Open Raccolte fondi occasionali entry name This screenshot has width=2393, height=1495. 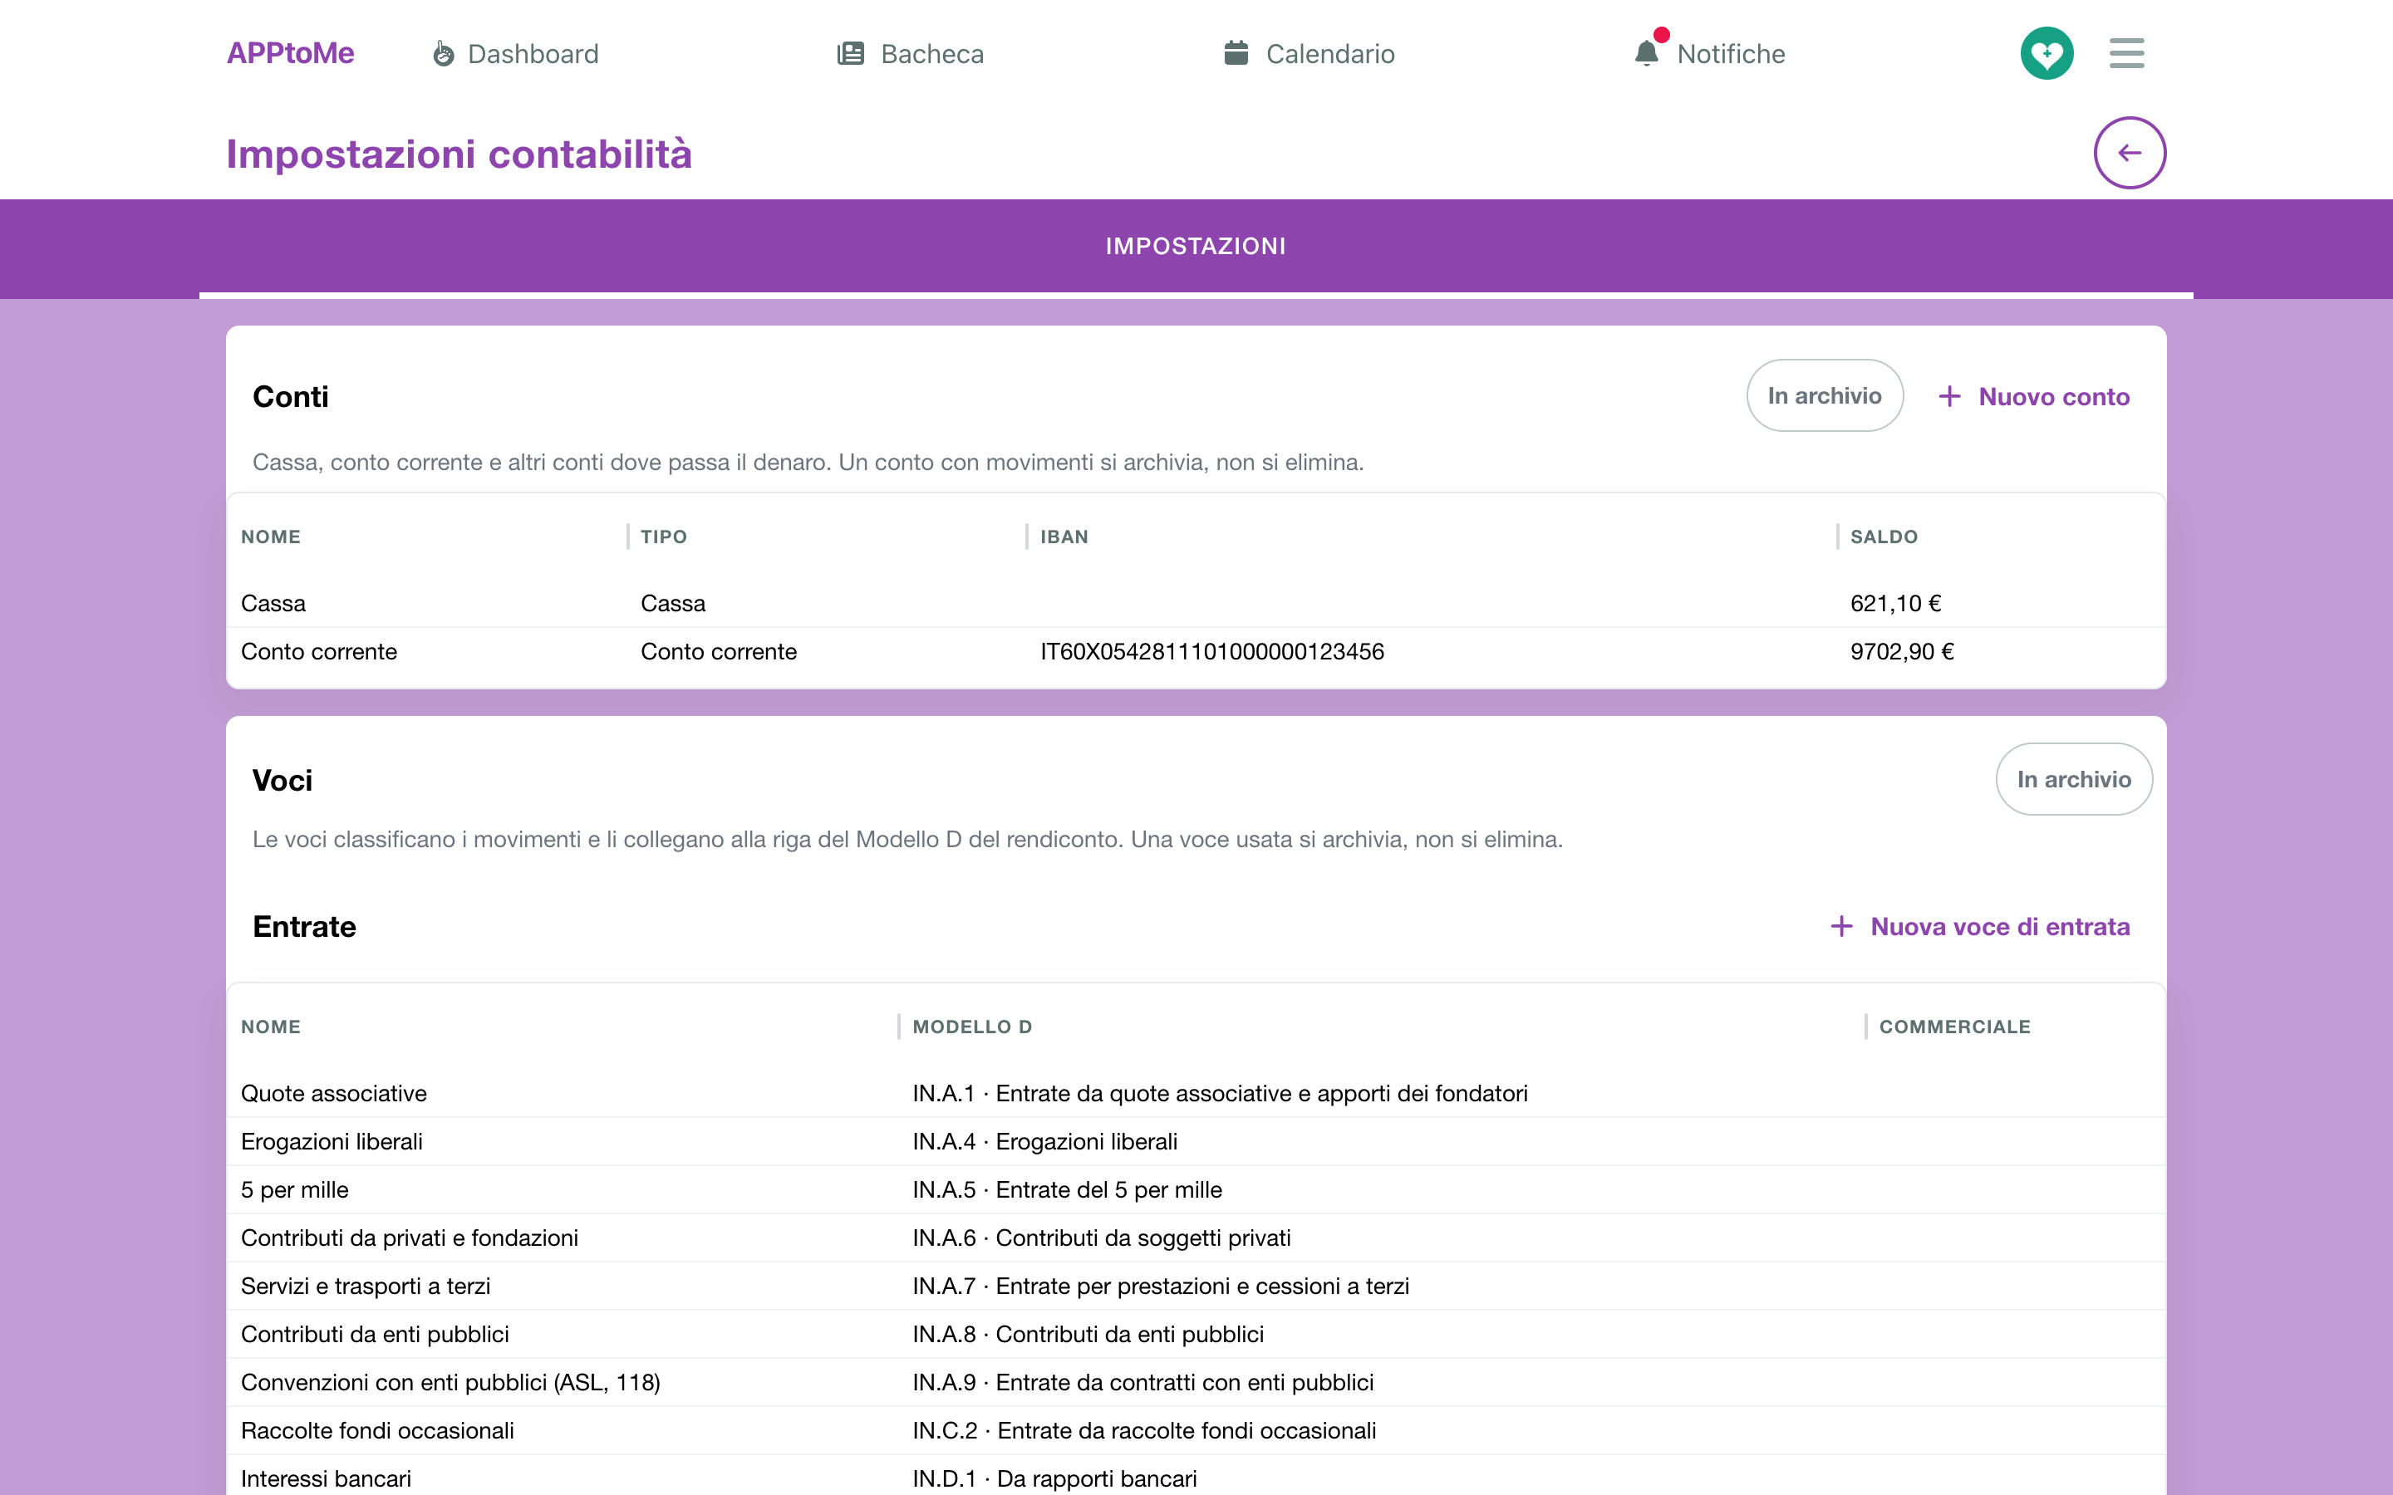point(378,1431)
